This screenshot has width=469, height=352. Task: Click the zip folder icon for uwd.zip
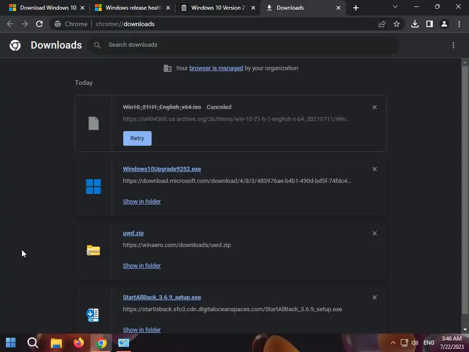point(93,251)
